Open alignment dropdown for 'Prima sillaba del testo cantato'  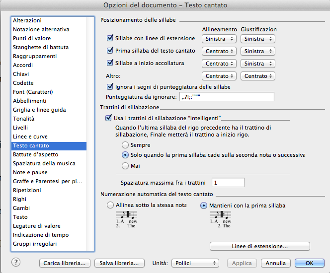point(219,51)
